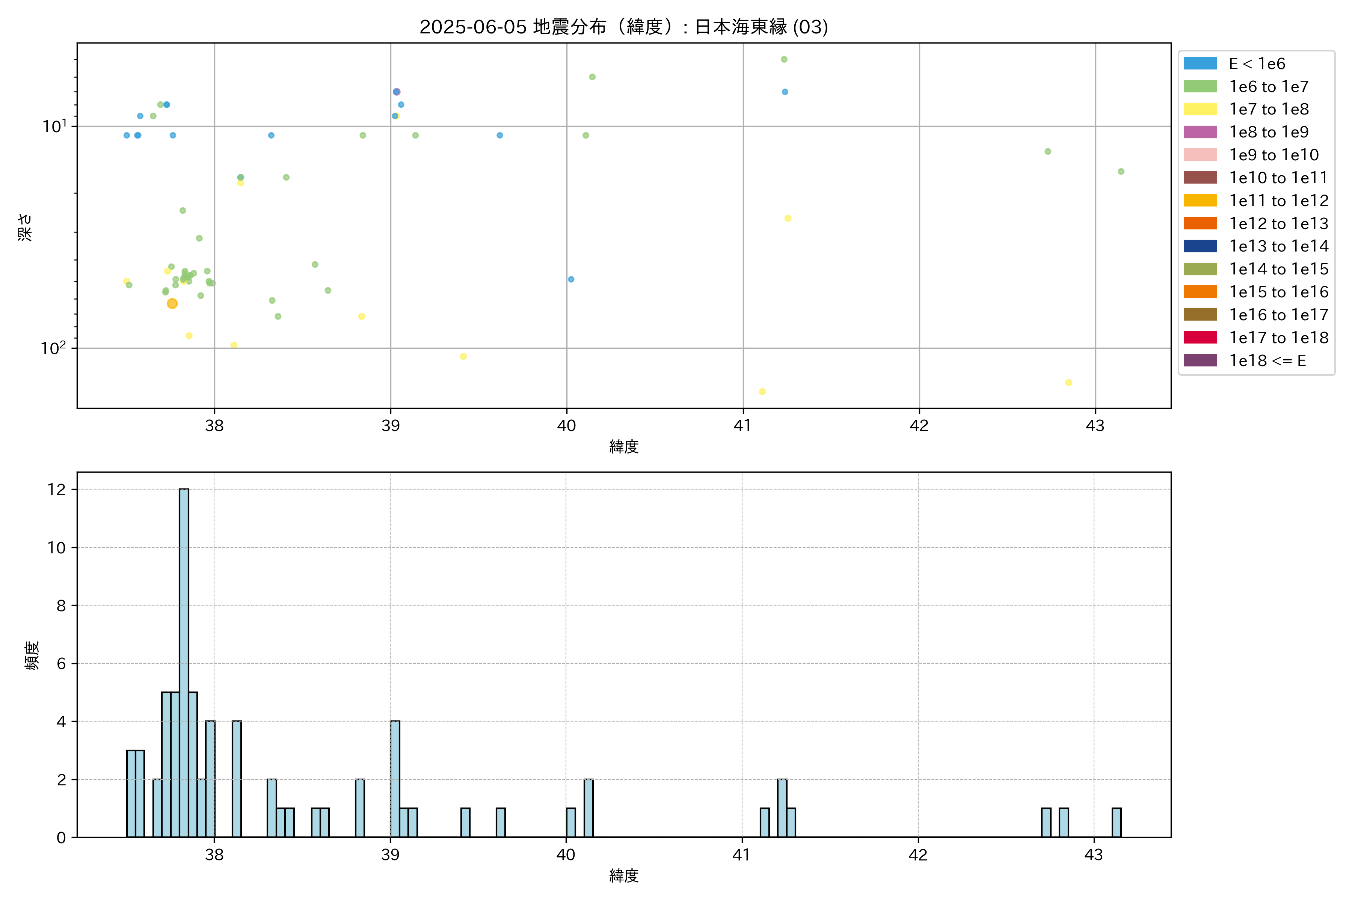Click the 頻度 y-axis label
Image resolution: width=1352 pixels, height=901 pixels.
pyautogui.click(x=32, y=655)
